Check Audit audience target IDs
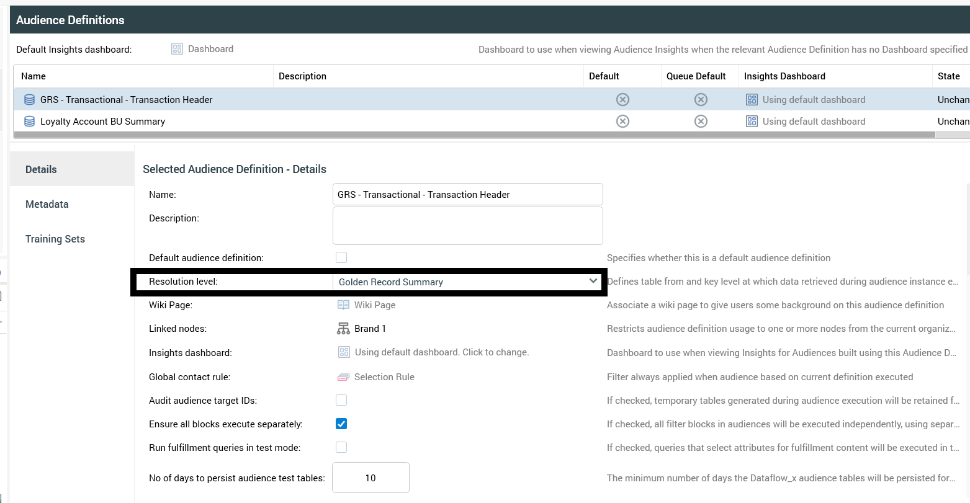The image size is (970, 503). click(x=341, y=400)
